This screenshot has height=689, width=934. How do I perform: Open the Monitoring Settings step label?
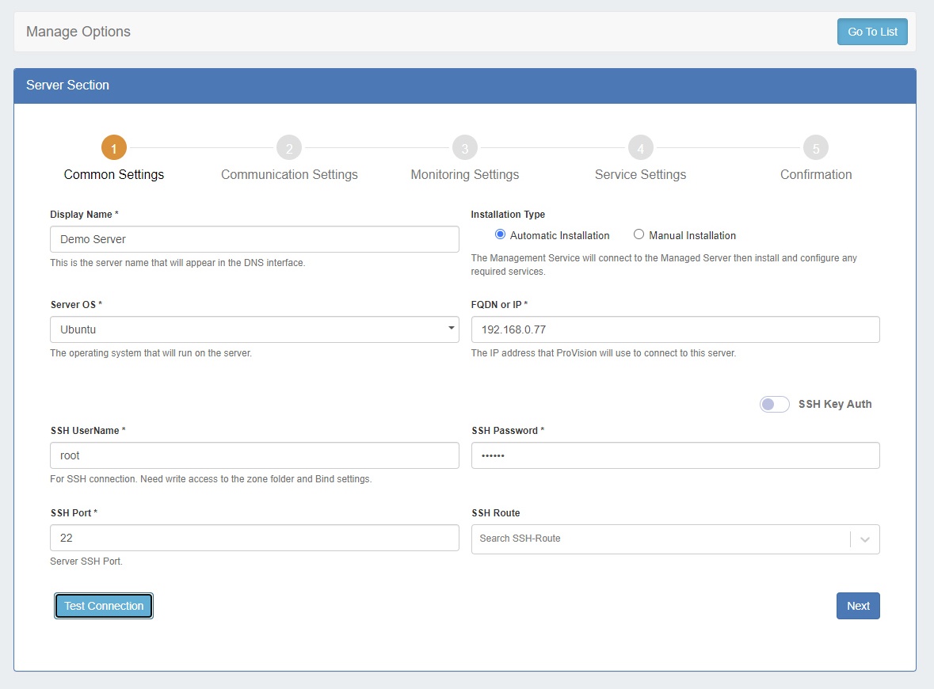pos(465,174)
